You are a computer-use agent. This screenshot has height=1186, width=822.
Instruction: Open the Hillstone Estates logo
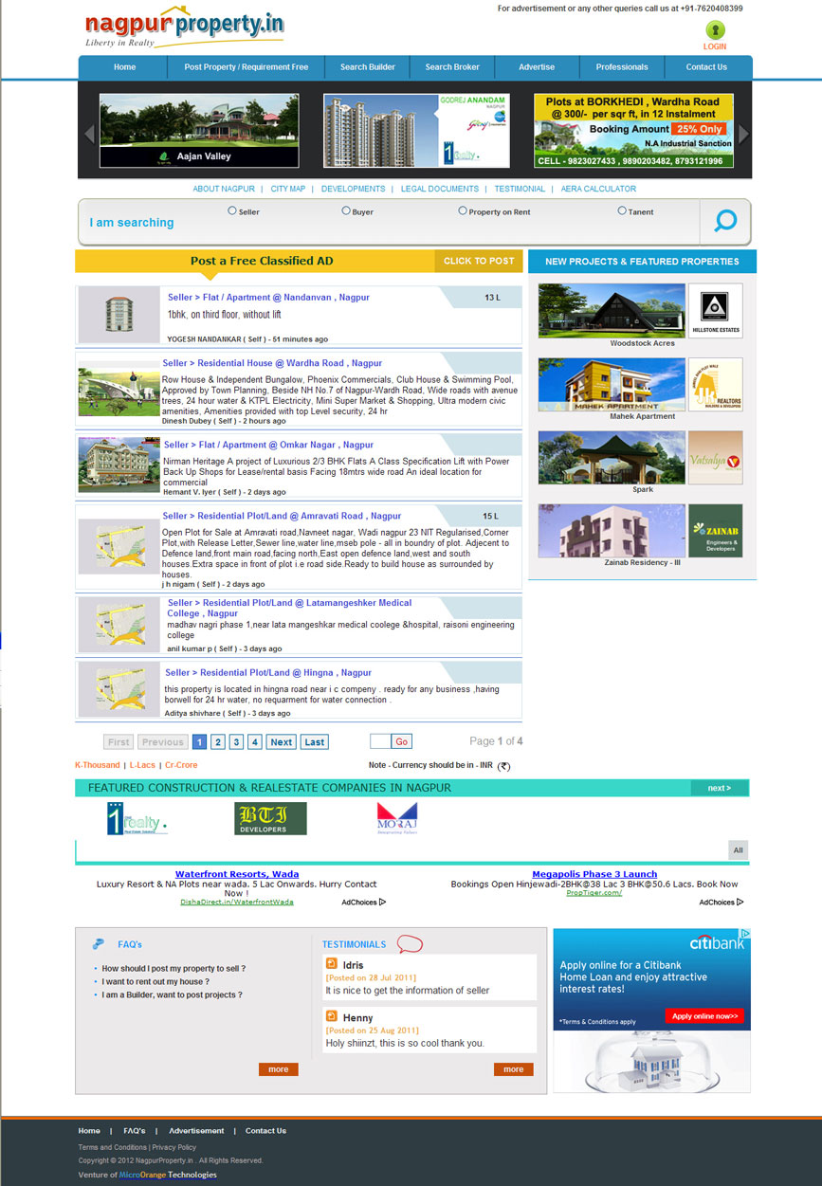coord(715,310)
